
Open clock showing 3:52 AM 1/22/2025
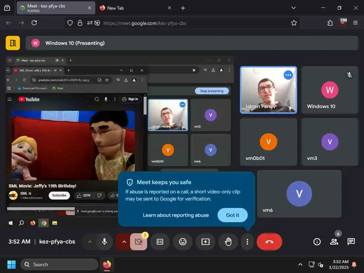click(338, 264)
